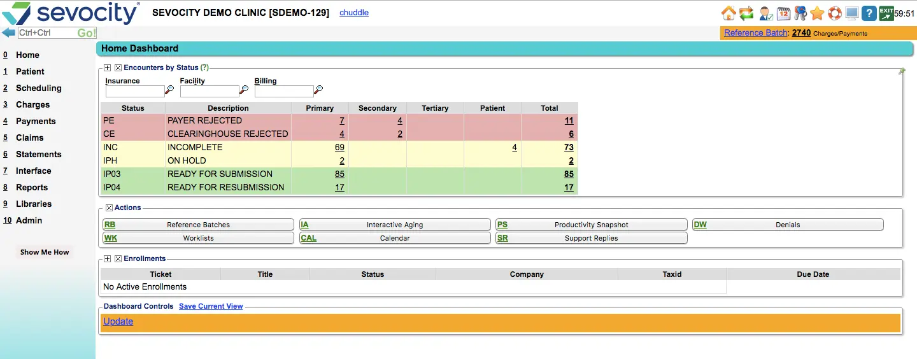Open Calendar action button
917x359 pixels.
[x=395, y=238]
